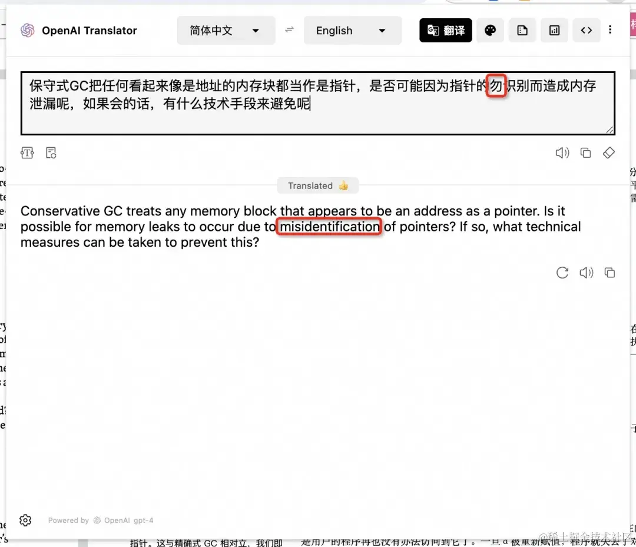Screen dimensions: 636x547
Task: Open the three-dot overflow menu
Action: [x=611, y=30]
